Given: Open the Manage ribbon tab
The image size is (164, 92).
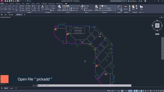Looking at the screenshot, I should click(28, 4).
